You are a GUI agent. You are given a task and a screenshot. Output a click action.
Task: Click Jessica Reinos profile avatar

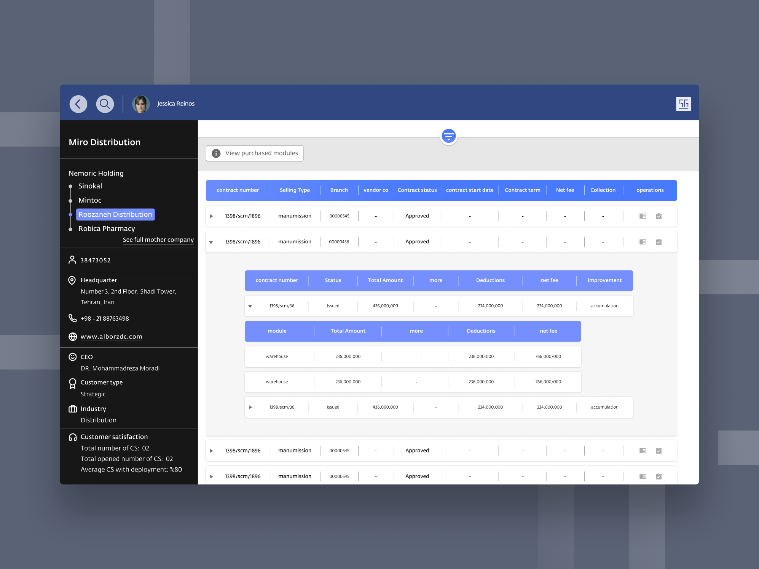click(140, 104)
